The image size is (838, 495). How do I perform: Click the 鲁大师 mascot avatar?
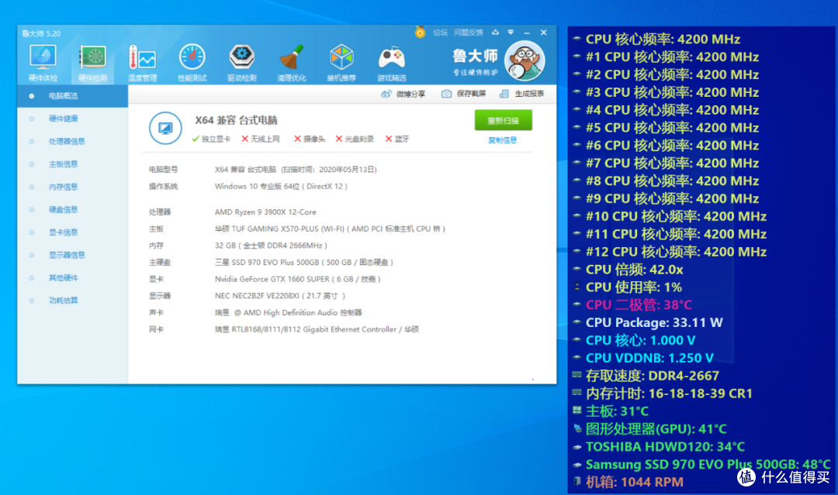[525, 60]
